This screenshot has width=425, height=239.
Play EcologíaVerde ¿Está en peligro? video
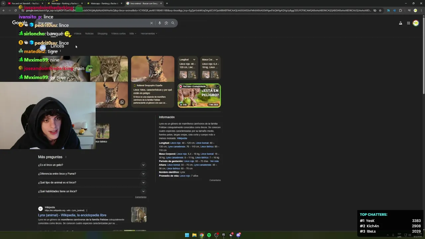pyautogui.click(x=199, y=96)
